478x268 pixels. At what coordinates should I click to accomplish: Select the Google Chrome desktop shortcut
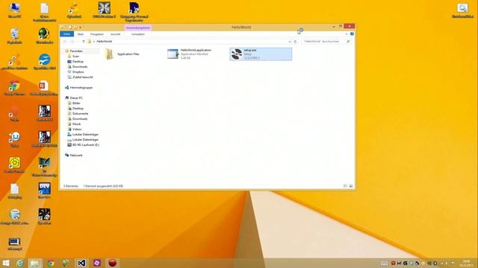pos(14,88)
